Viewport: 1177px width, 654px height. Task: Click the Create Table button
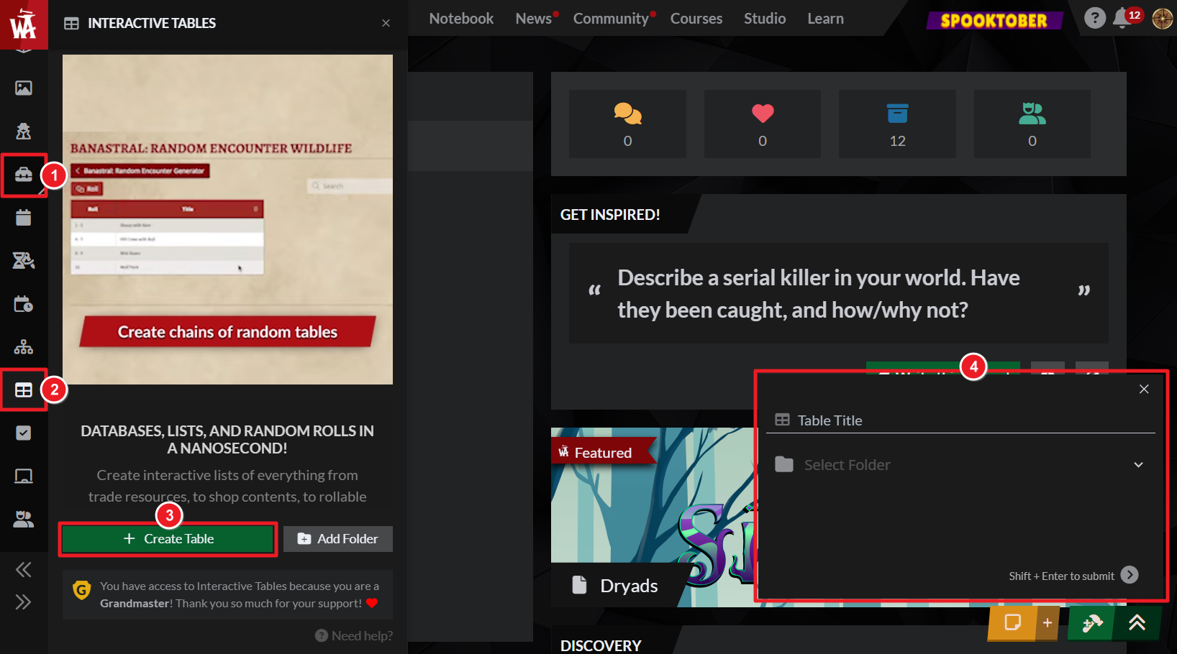[168, 539]
